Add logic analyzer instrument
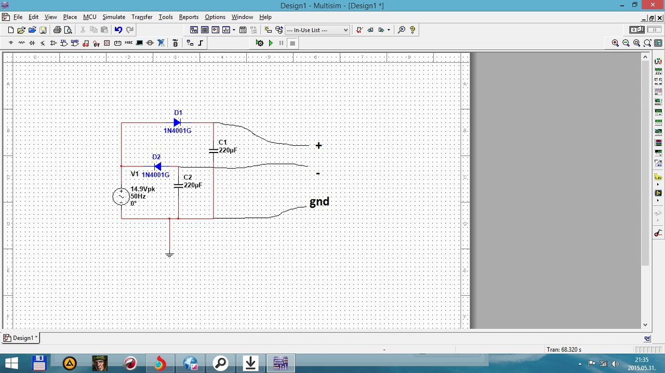665x373 pixels. click(x=658, y=142)
